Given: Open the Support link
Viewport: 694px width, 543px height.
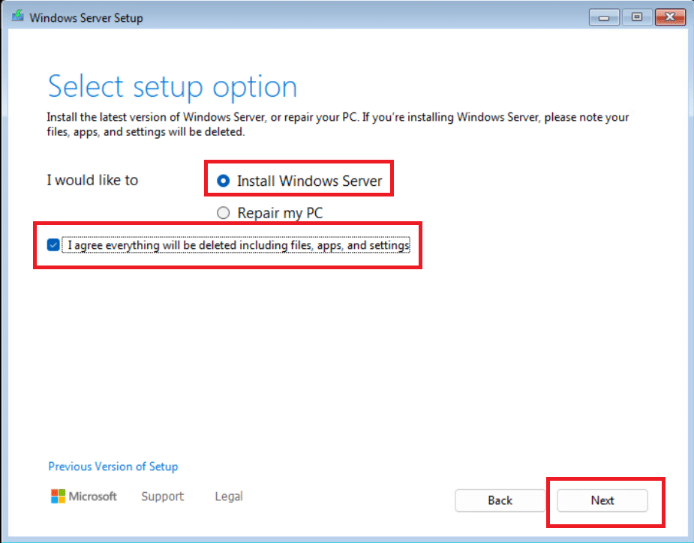Looking at the screenshot, I should point(162,496).
